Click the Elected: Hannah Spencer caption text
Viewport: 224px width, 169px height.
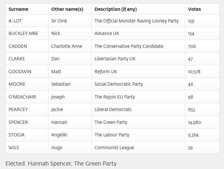click(x=61, y=163)
